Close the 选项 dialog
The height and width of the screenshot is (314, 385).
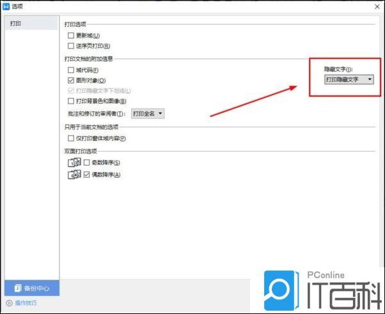377,6
